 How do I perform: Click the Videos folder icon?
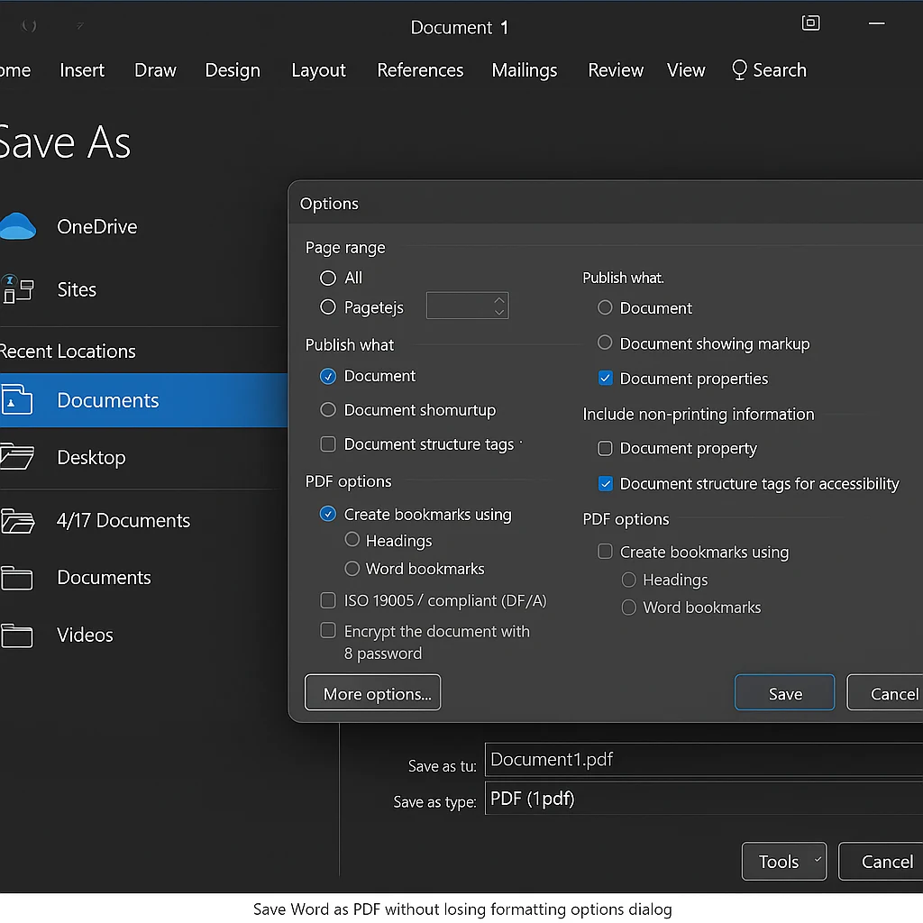(x=16, y=635)
